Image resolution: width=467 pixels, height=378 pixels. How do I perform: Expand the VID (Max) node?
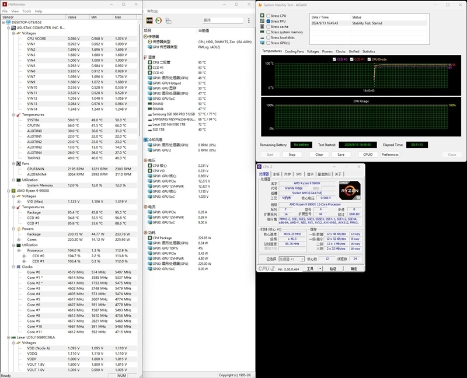point(19,201)
